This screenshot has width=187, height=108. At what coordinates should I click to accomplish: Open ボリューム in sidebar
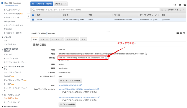click(8, 55)
